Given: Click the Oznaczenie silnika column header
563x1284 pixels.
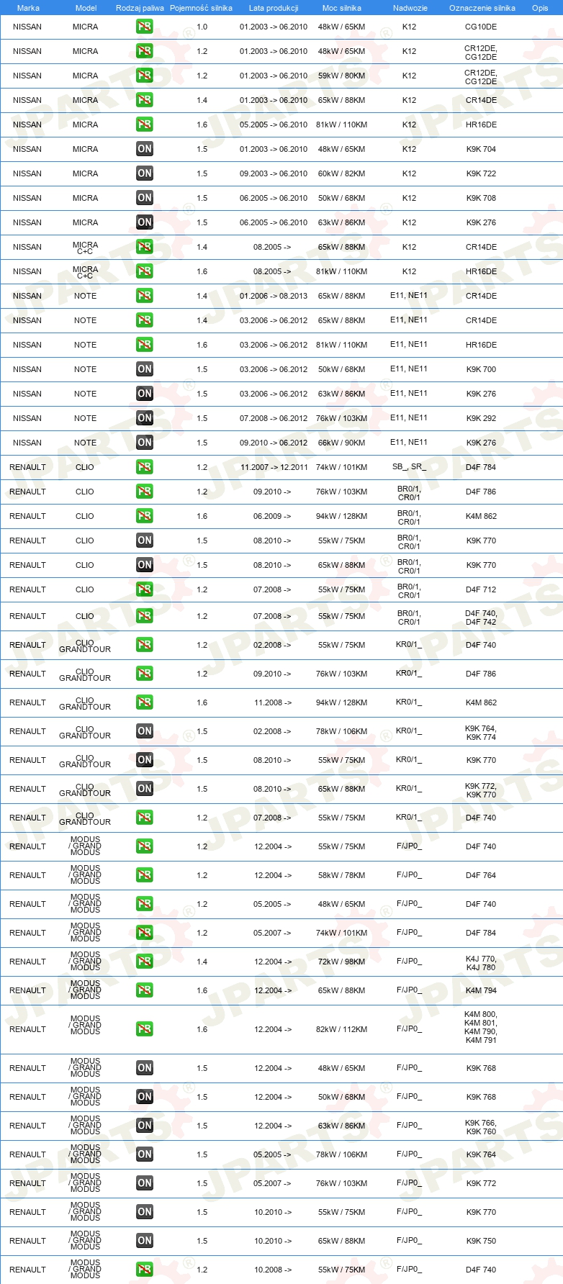Looking at the screenshot, I should [x=482, y=8].
